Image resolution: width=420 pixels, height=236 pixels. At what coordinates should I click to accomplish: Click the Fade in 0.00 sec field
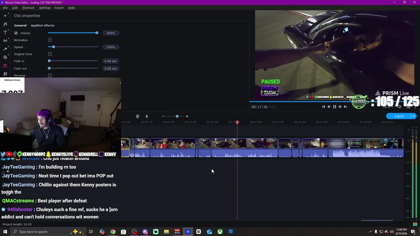coord(111,61)
